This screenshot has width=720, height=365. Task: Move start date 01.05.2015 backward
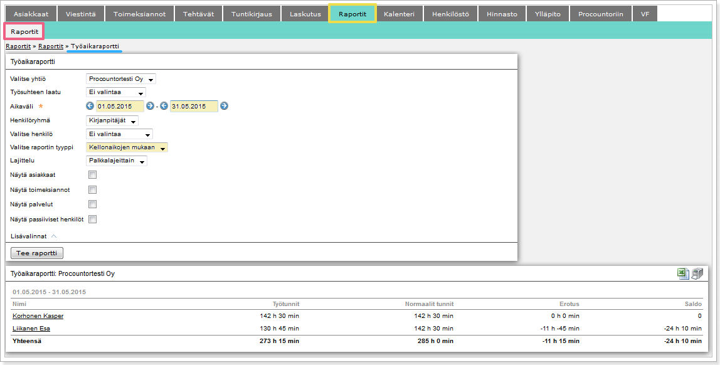pos(90,106)
